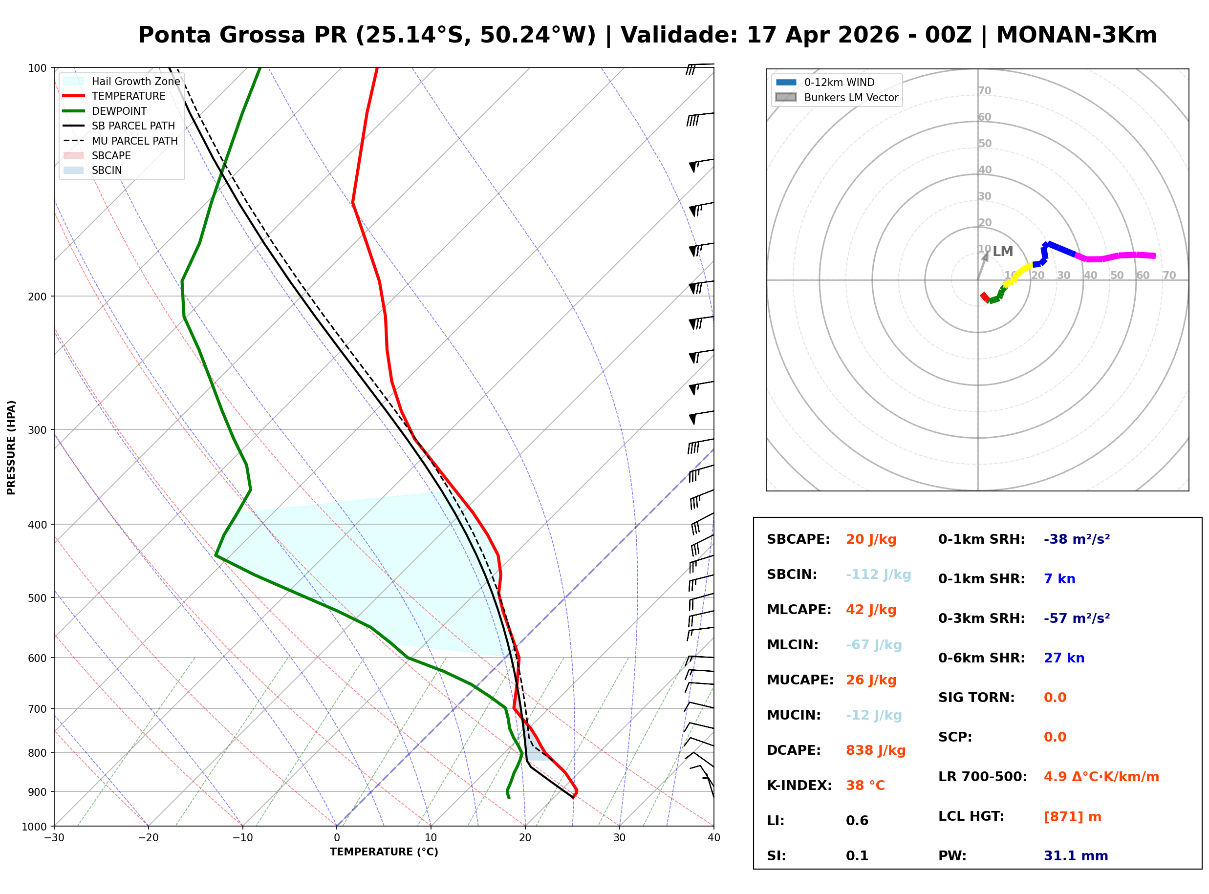1209x894 pixels.
Task: Click the 0-6km SHR value 27 kn
Action: (1063, 658)
